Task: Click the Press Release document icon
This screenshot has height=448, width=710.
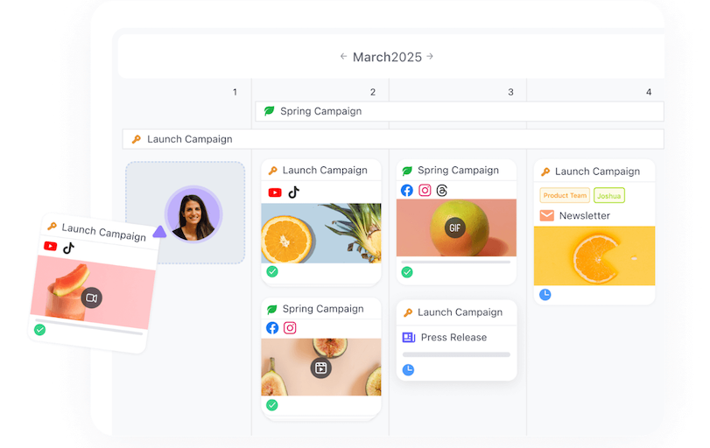Action: pyautogui.click(x=409, y=337)
